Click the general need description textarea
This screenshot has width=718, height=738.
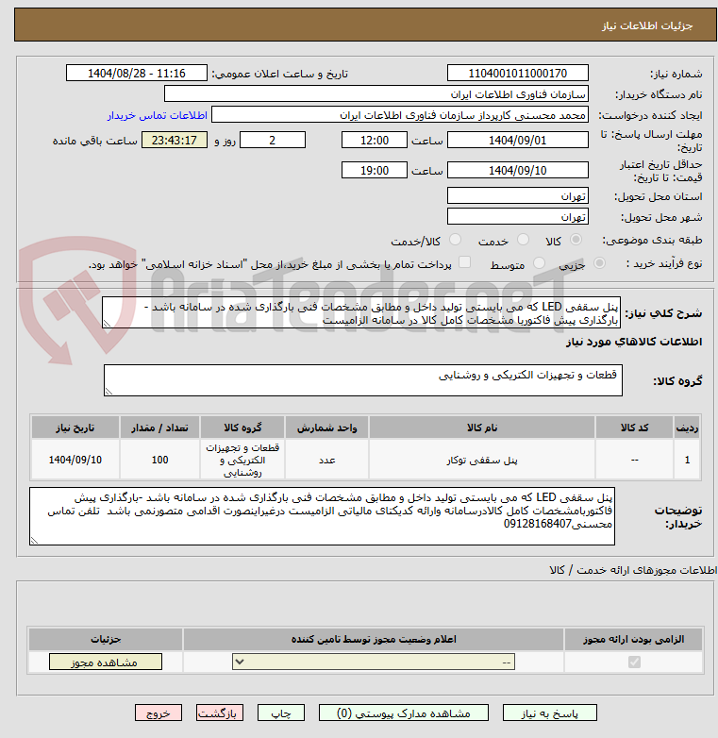[x=361, y=312]
